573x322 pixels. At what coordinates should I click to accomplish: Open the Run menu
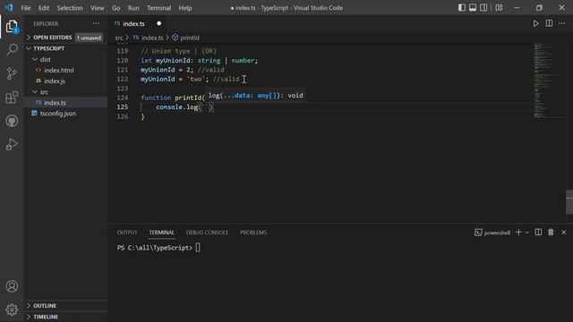(x=133, y=8)
